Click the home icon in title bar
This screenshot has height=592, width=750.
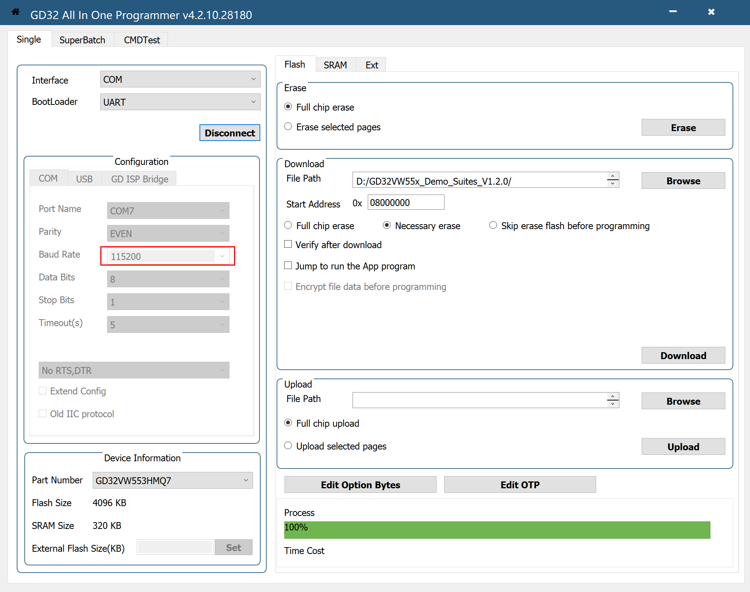[15, 12]
